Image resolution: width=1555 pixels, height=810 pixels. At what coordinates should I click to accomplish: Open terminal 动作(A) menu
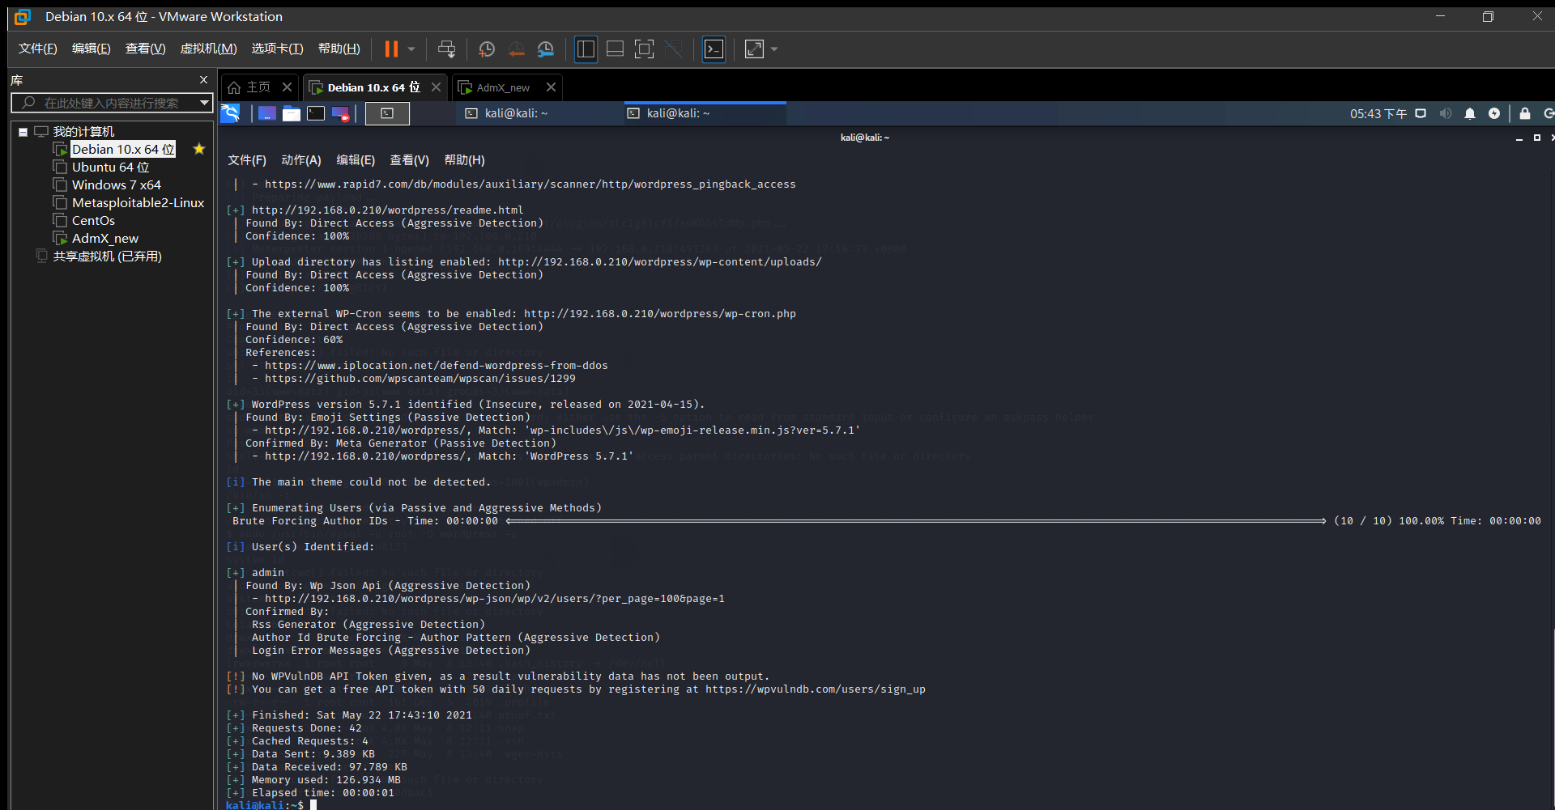click(x=301, y=160)
